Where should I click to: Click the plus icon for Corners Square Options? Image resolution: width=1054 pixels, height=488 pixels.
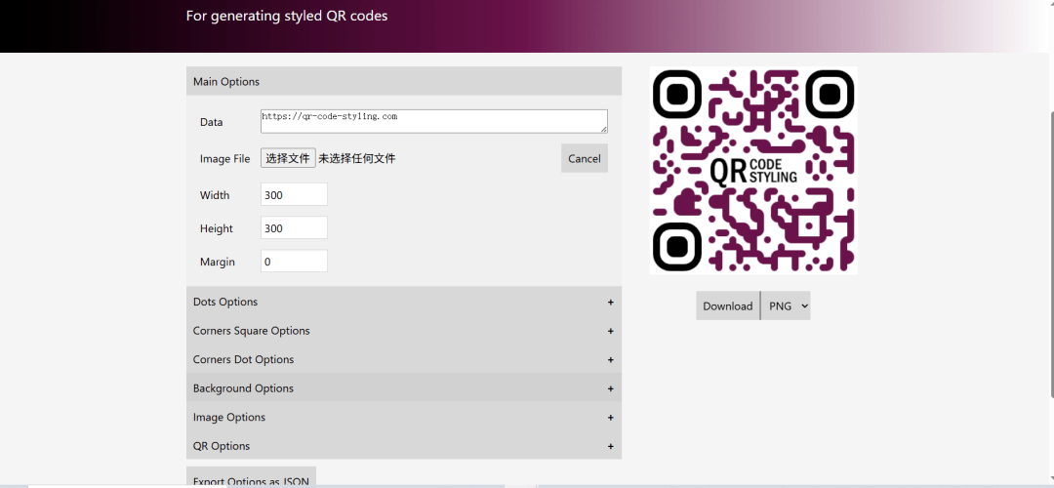point(611,331)
